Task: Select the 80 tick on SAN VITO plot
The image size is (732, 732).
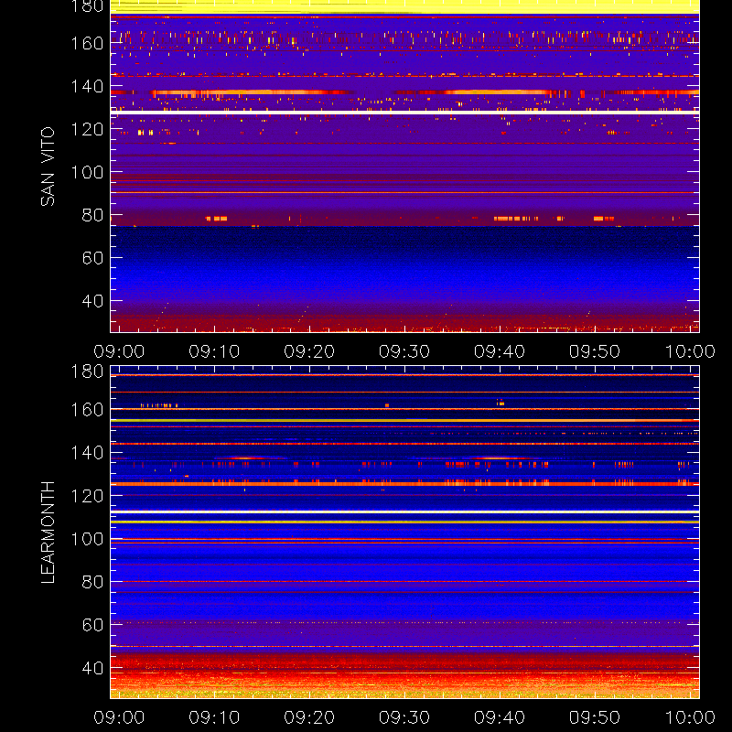Action: click(x=92, y=215)
